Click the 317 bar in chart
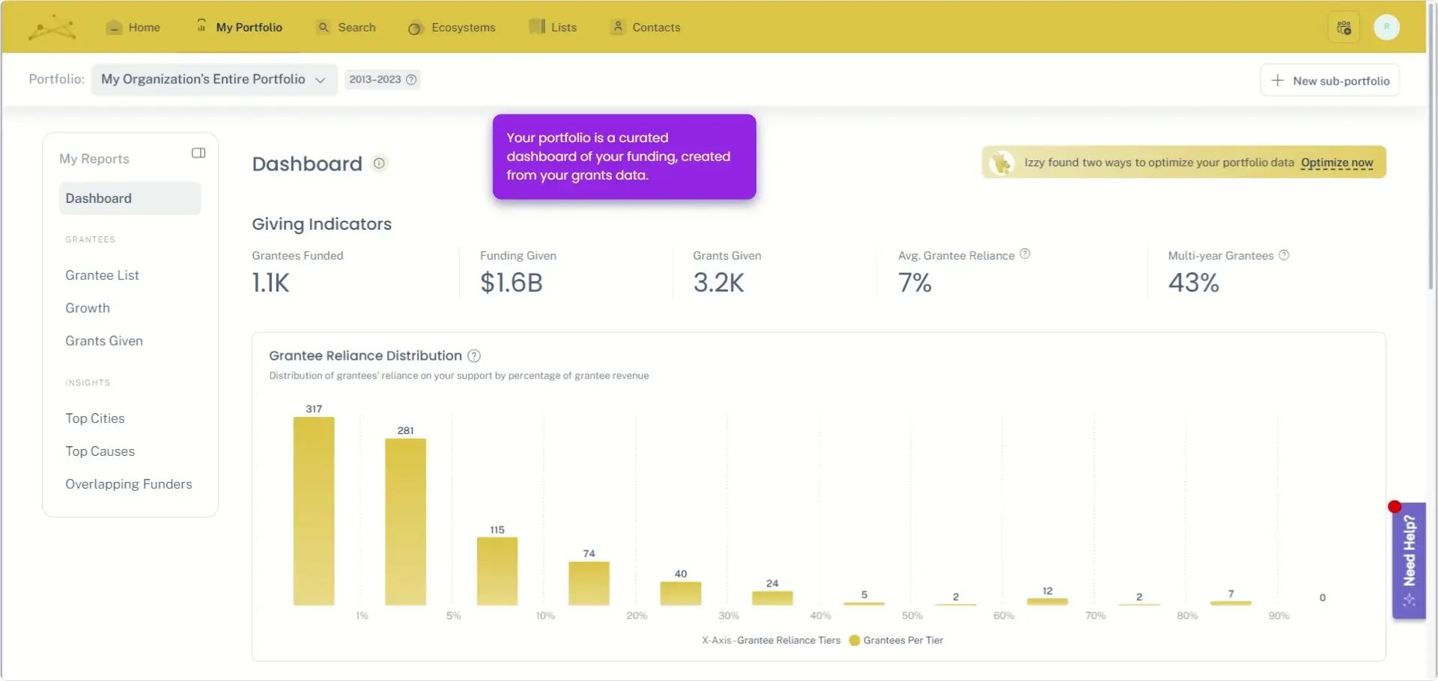Image resolution: width=1438 pixels, height=681 pixels. point(314,510)
